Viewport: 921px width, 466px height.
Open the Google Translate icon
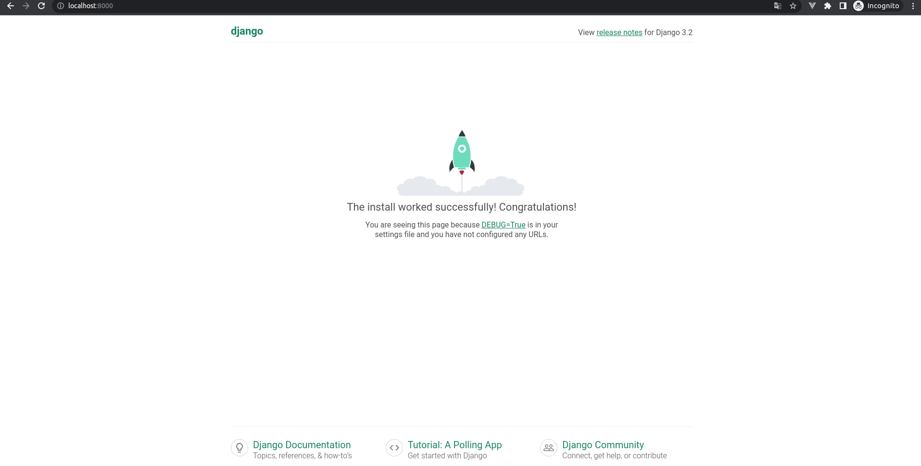click(x=777, y=6)
